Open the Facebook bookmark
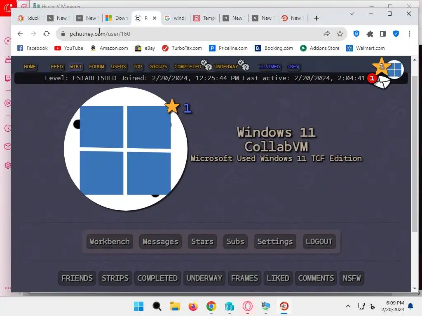422x316 pixels. click(x=32, y=48)
